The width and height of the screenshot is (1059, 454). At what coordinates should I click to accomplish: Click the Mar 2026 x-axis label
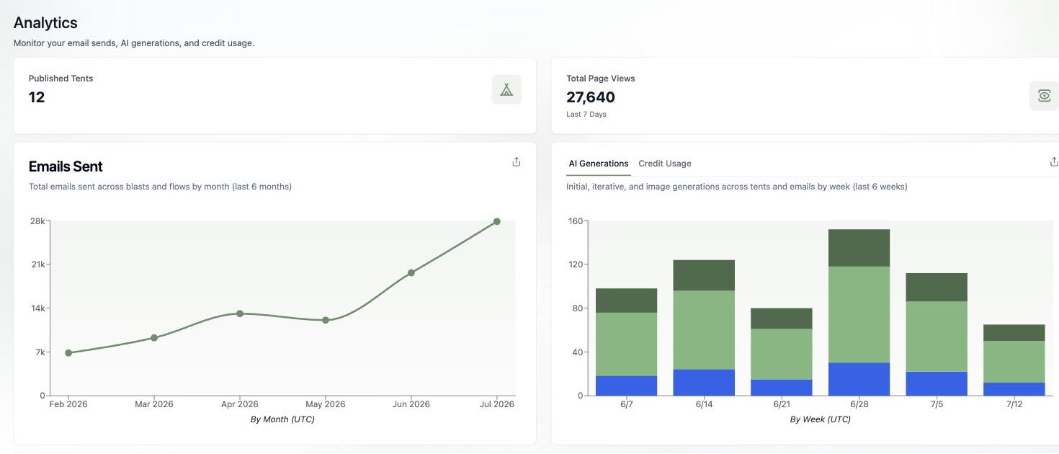[154, 404]
